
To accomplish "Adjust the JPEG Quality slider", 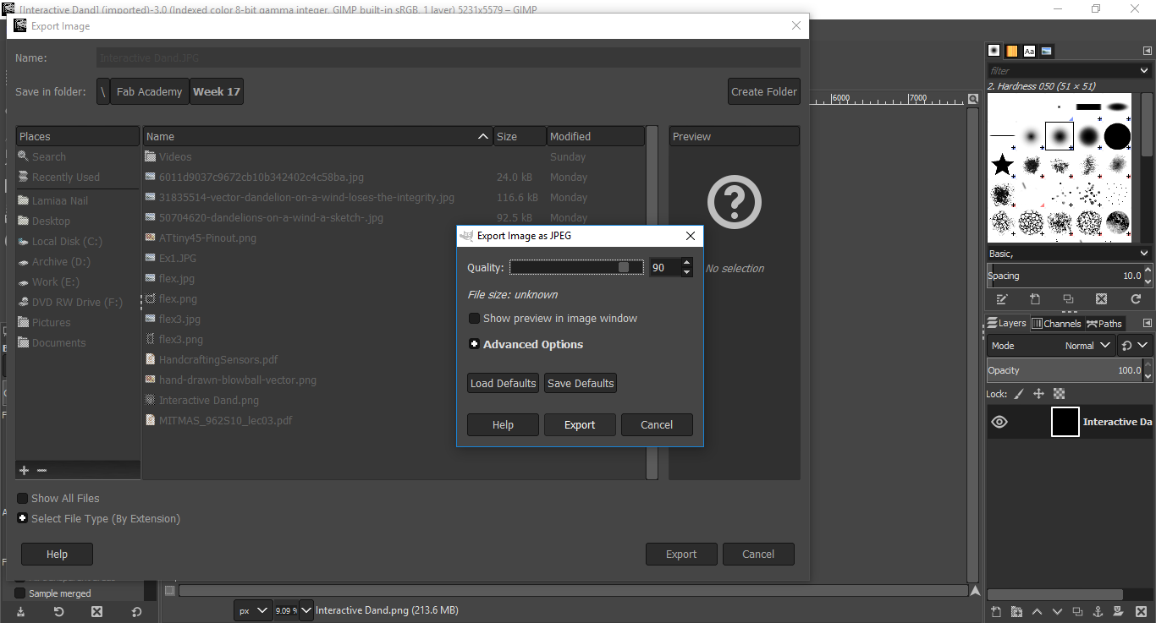I will (x=577, y=267).
